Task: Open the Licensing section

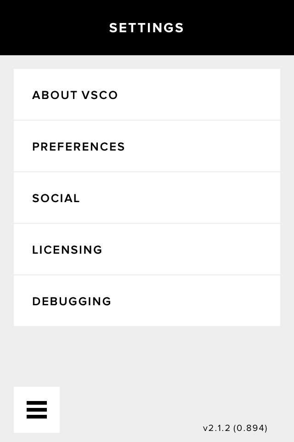Action: pos(147,250)
